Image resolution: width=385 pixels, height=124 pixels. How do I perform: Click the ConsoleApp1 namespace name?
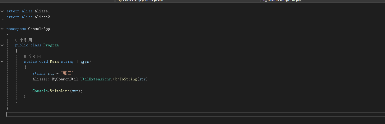[x=40, y=29]
